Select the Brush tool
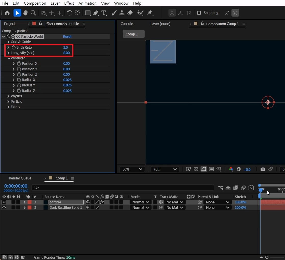Image resolution: width=285 pixels, height=260 pixels. (114, 13)
